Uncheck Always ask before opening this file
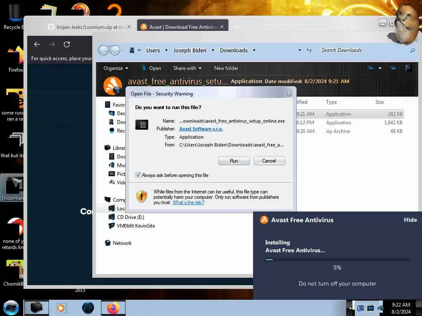422x316 pixels. point(138,175)
